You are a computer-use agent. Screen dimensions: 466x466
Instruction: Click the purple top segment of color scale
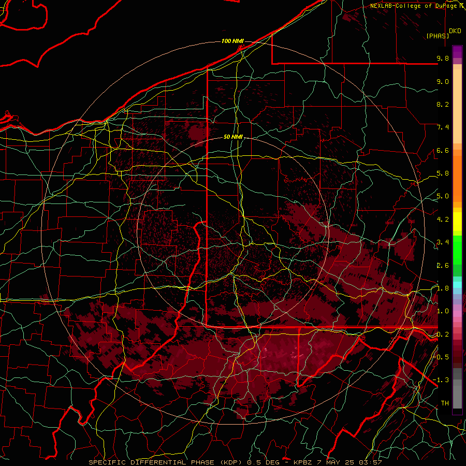coord(457,52)
